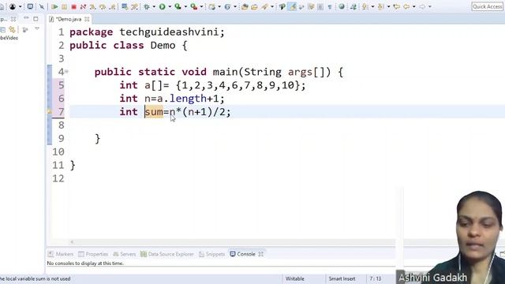Screen dimensions: 505x284
Task: Click the Use Step Filters icon
Action: click(134, 6)
